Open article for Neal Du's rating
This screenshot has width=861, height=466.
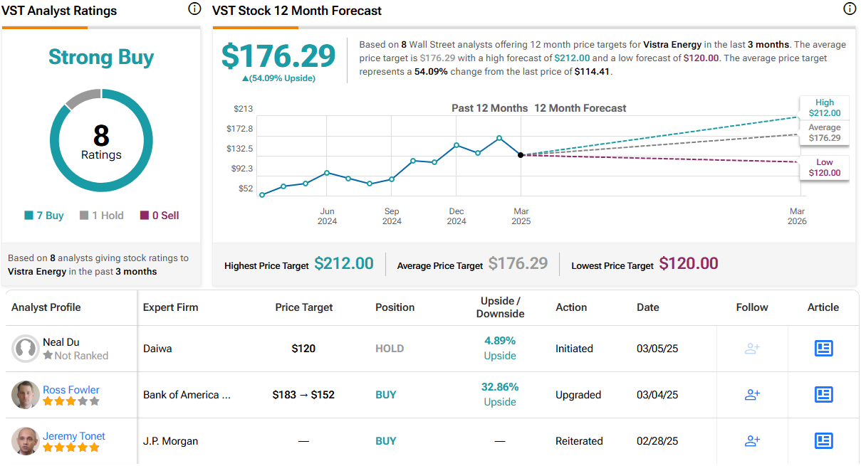pyautogui.click(x=823, y=349)
